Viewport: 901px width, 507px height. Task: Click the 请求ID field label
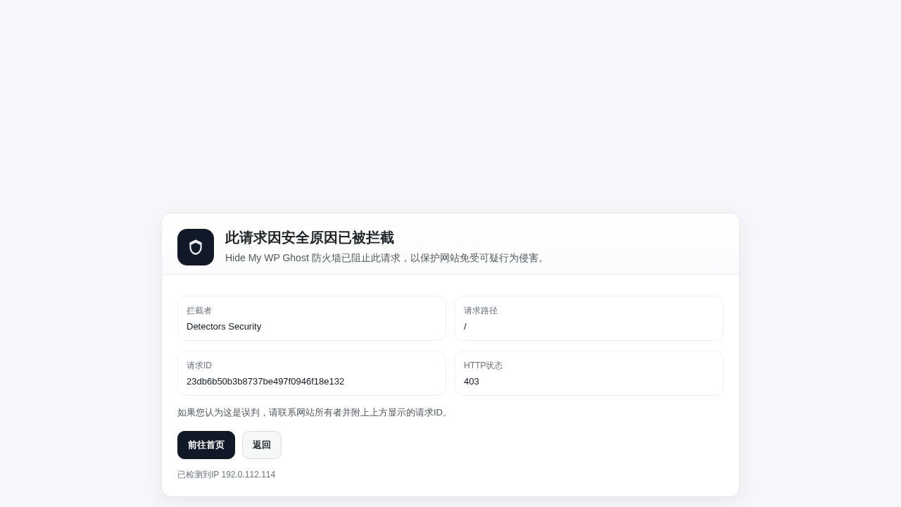point(199,365)
